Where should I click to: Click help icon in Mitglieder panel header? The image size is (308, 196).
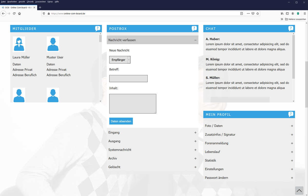(x=98, y=28)
